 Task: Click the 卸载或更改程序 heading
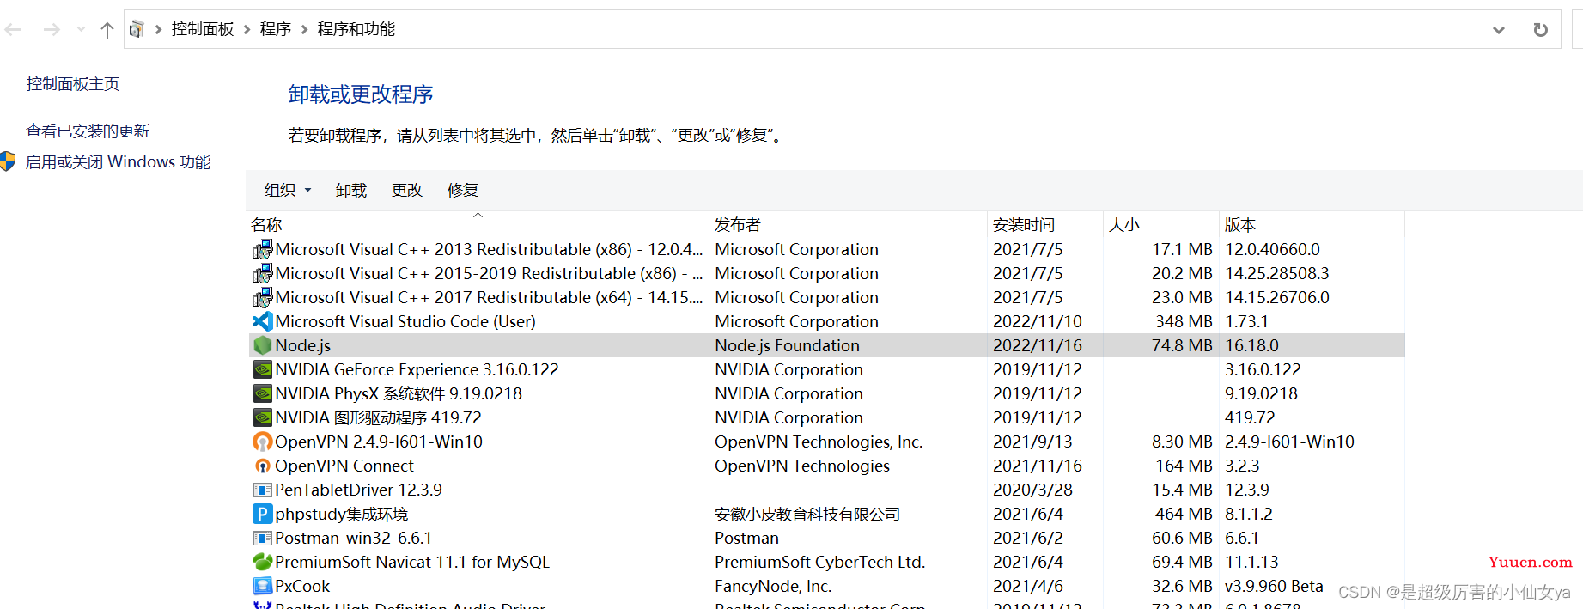tap(361, 94)
